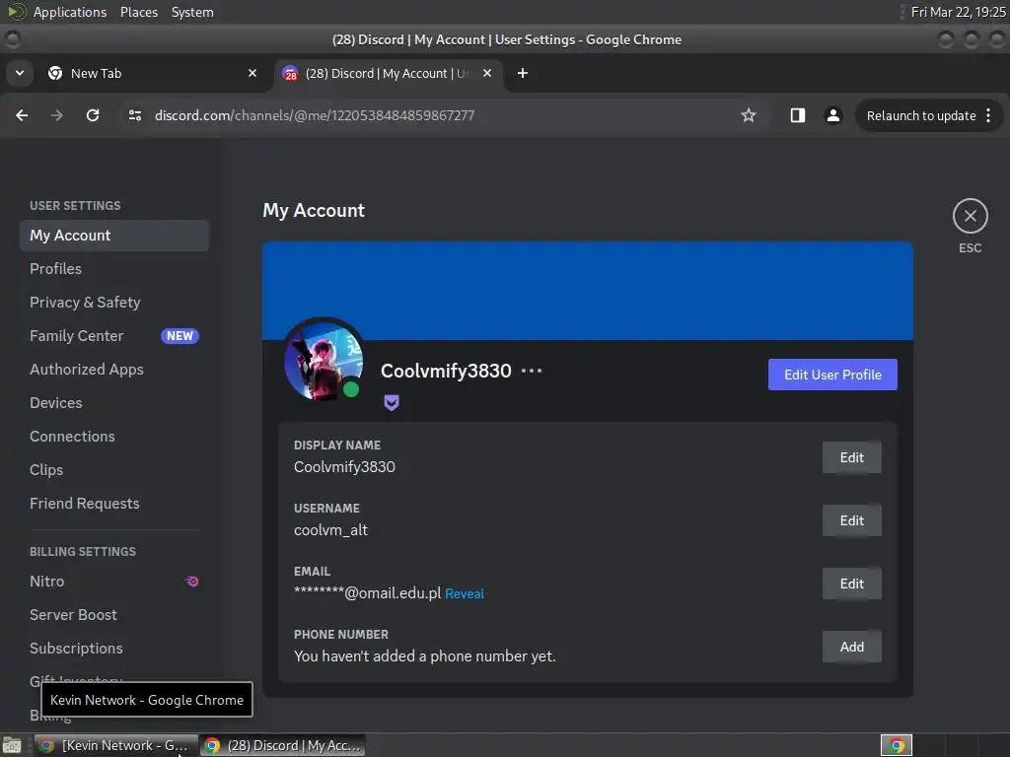
Task: Open Subscriptions settings
Action: tap(114, 649)
